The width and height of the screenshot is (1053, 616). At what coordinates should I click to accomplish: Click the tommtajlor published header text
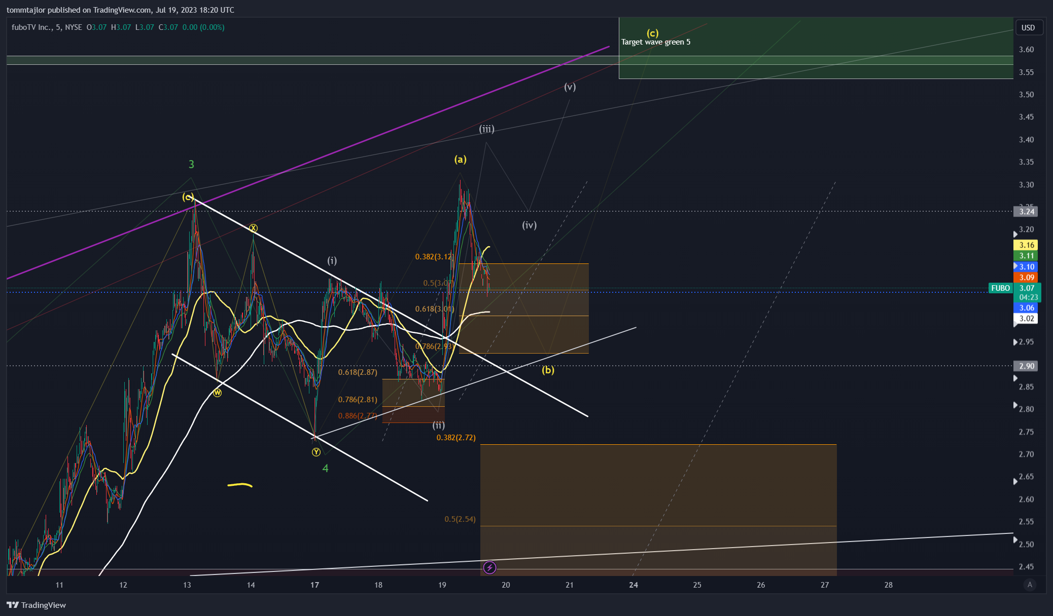pos(120,10)
